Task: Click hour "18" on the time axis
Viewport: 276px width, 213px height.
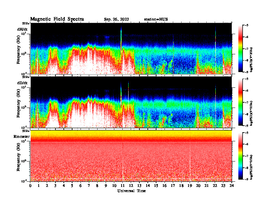Action: coord(181,186)
